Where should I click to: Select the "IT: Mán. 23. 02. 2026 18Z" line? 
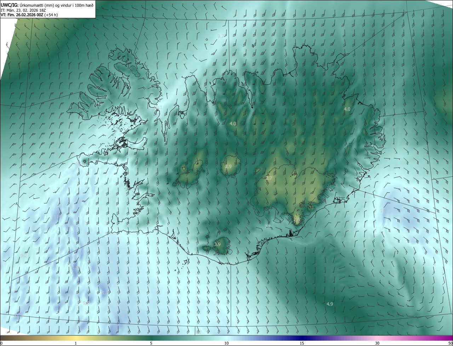23,10
